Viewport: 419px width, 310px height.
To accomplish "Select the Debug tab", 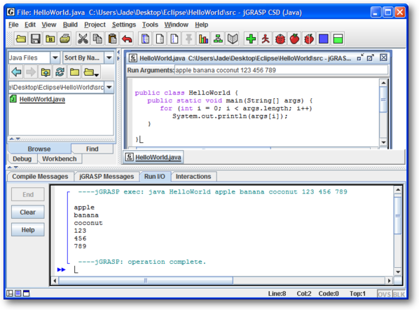I will [x=22, y=159].
